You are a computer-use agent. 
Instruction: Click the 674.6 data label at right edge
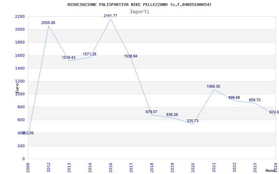[x=274, y=112]
